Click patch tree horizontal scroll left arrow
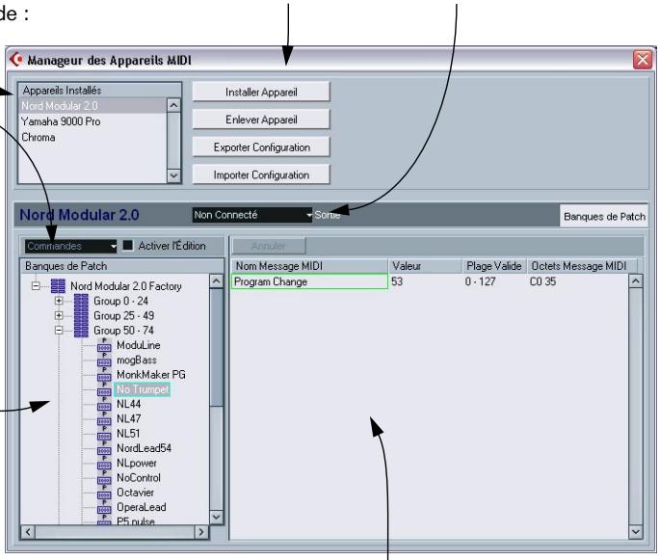This screenshot has width=659, height=560. point(28,532)
